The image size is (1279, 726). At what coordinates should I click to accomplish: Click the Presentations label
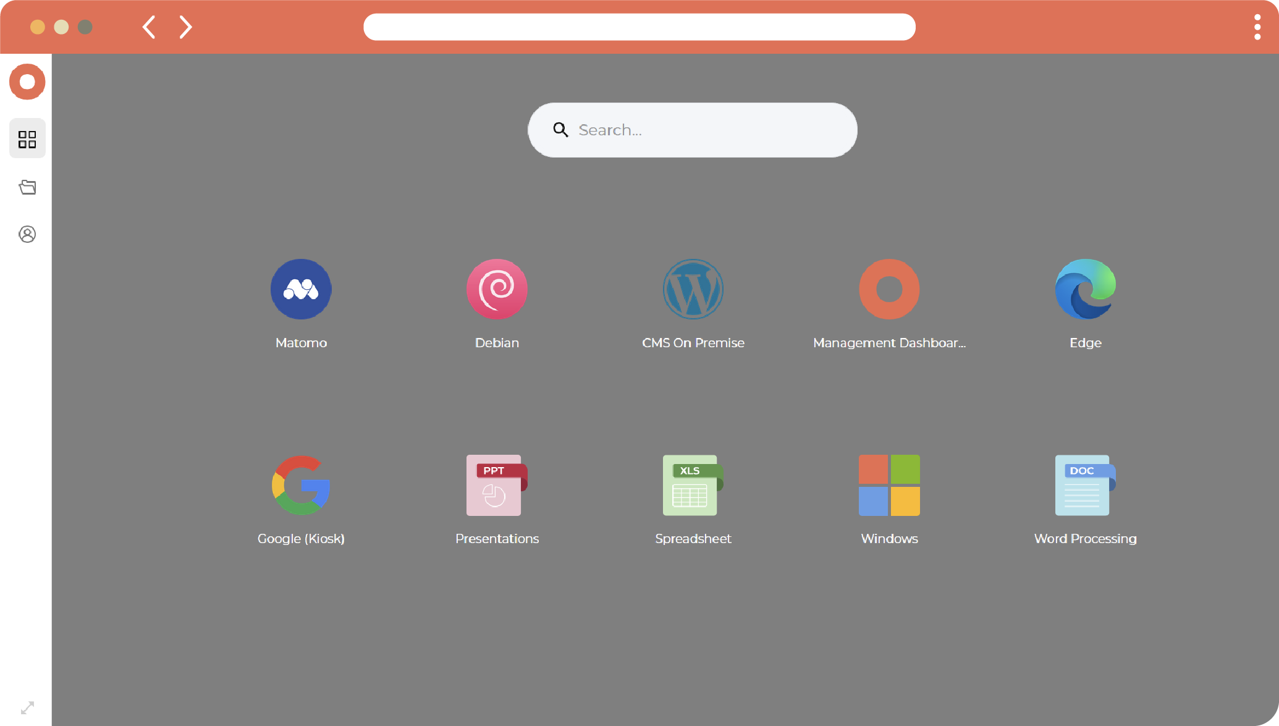[497, 539]
